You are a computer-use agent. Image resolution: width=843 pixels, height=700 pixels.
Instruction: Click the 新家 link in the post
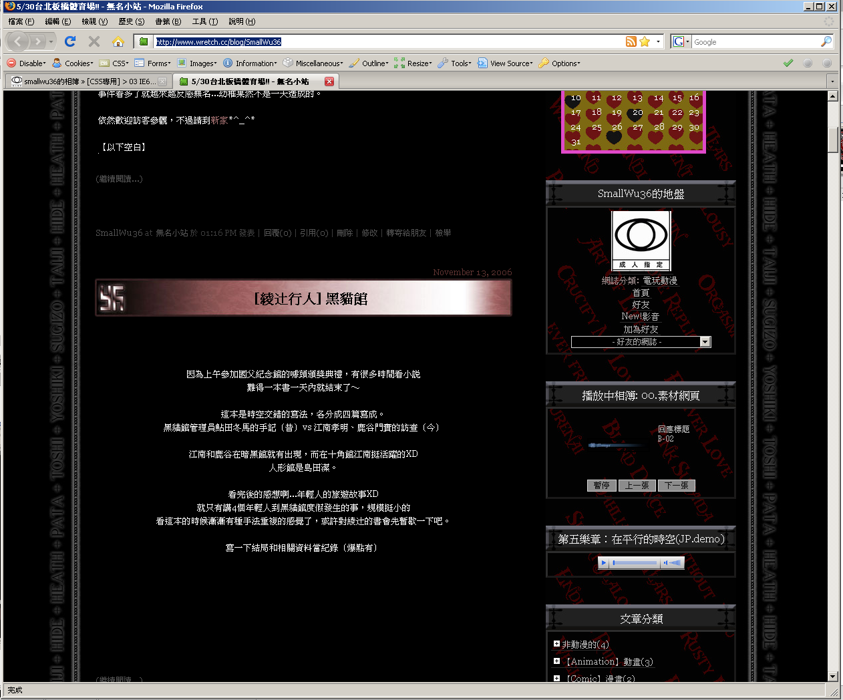tap(219, 120)
